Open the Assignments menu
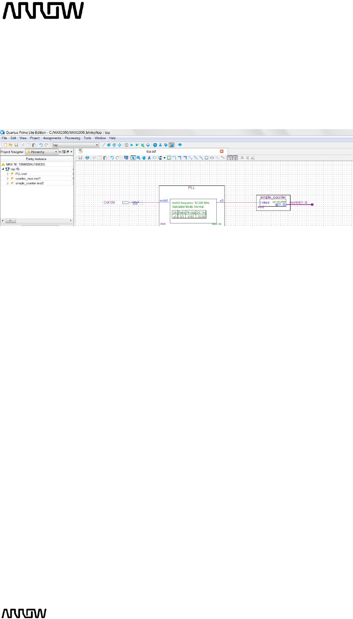 pyautogui.click(x=52, y=138)
